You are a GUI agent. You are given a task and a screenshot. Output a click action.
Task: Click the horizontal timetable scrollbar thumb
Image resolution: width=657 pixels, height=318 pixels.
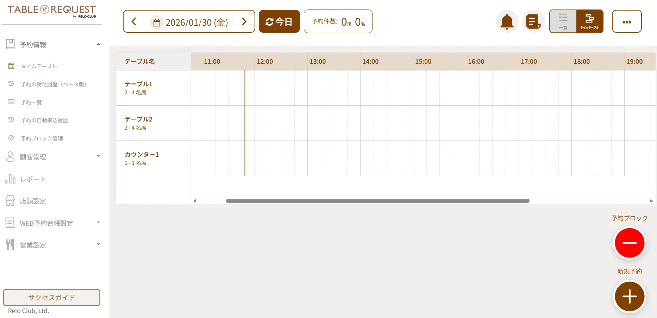tap(377, 201)
